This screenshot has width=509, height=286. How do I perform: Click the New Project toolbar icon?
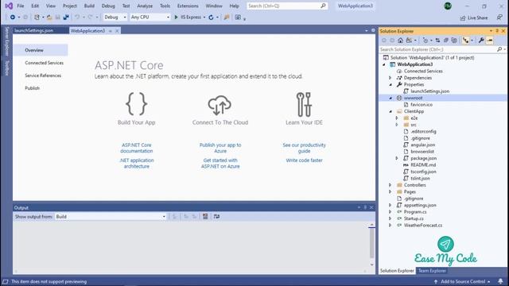click(x=37, y=17)
